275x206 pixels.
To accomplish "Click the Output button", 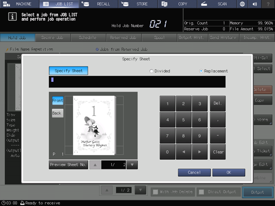I will [x=257, y=192].
